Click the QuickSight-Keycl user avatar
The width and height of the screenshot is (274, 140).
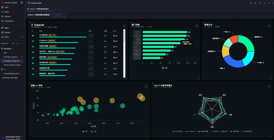click(x=3, y=137)
